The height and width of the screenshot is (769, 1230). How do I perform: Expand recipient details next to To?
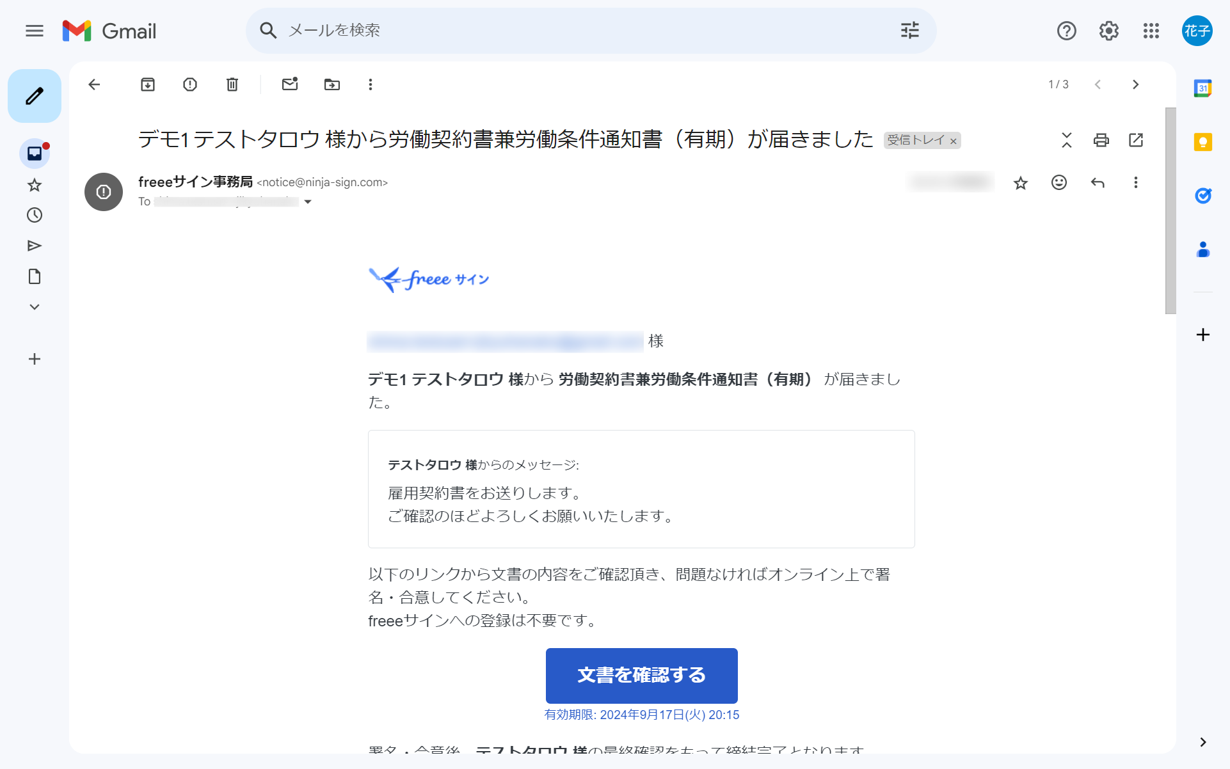click(308, 202)
